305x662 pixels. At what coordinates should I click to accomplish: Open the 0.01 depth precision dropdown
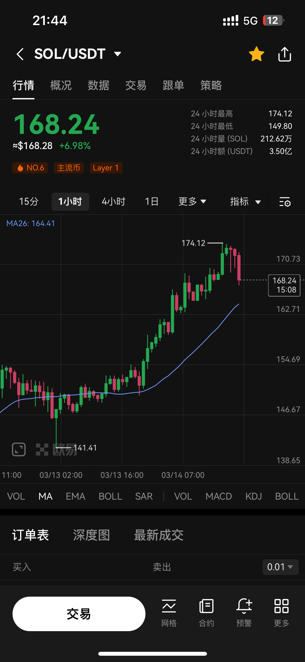point(280,567)
